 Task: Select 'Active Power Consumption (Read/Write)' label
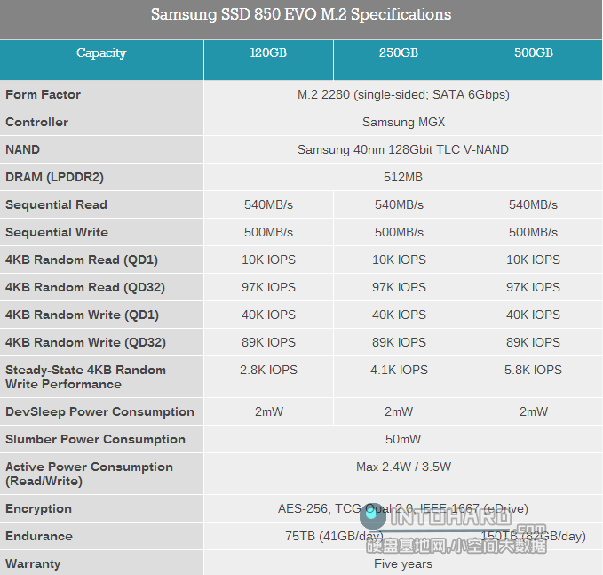(x=89, y=475)
